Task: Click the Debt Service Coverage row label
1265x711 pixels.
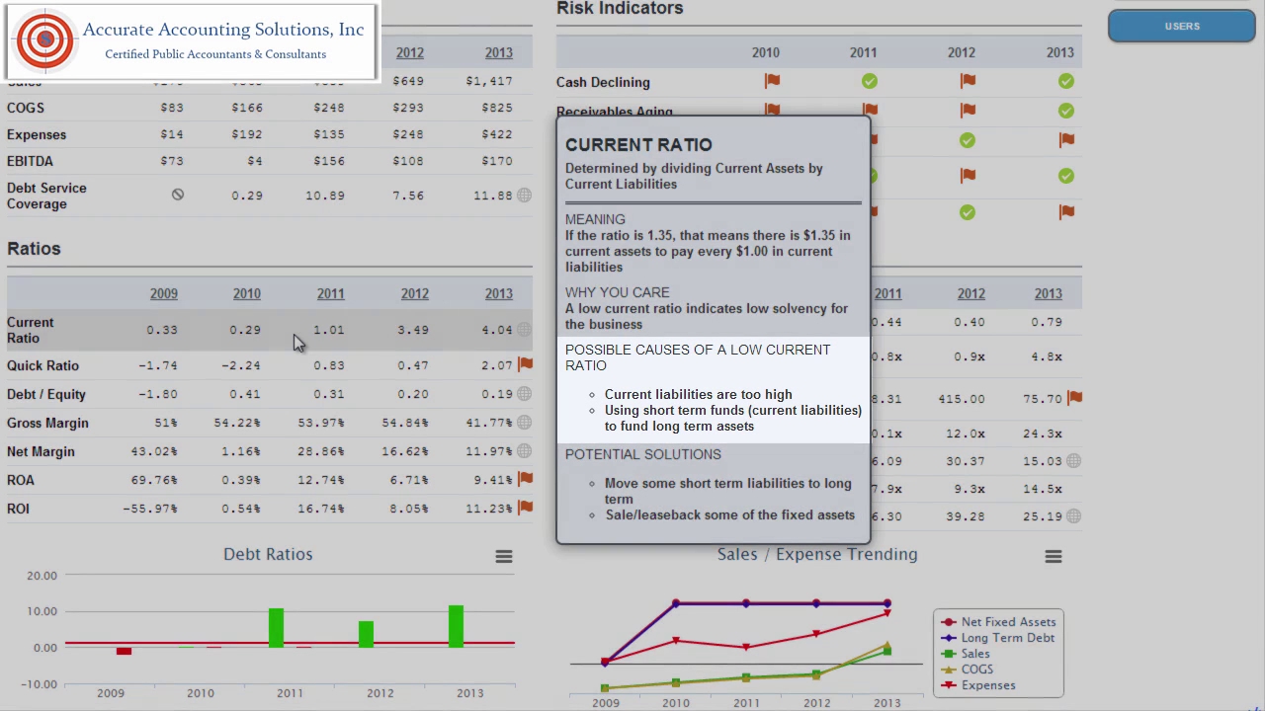Action: coord(46,196)
